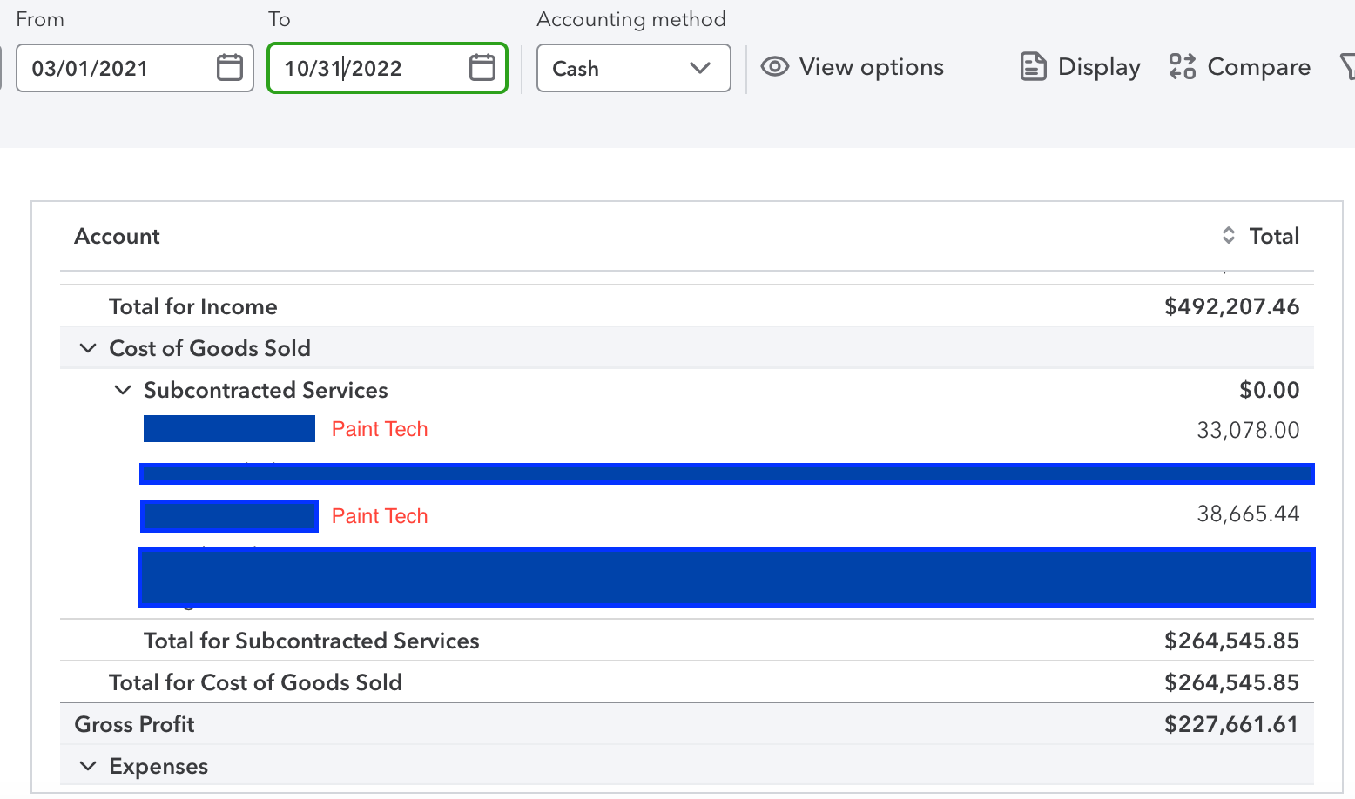Click the Total for Cost of Goods Sold label

coord(255,682)
